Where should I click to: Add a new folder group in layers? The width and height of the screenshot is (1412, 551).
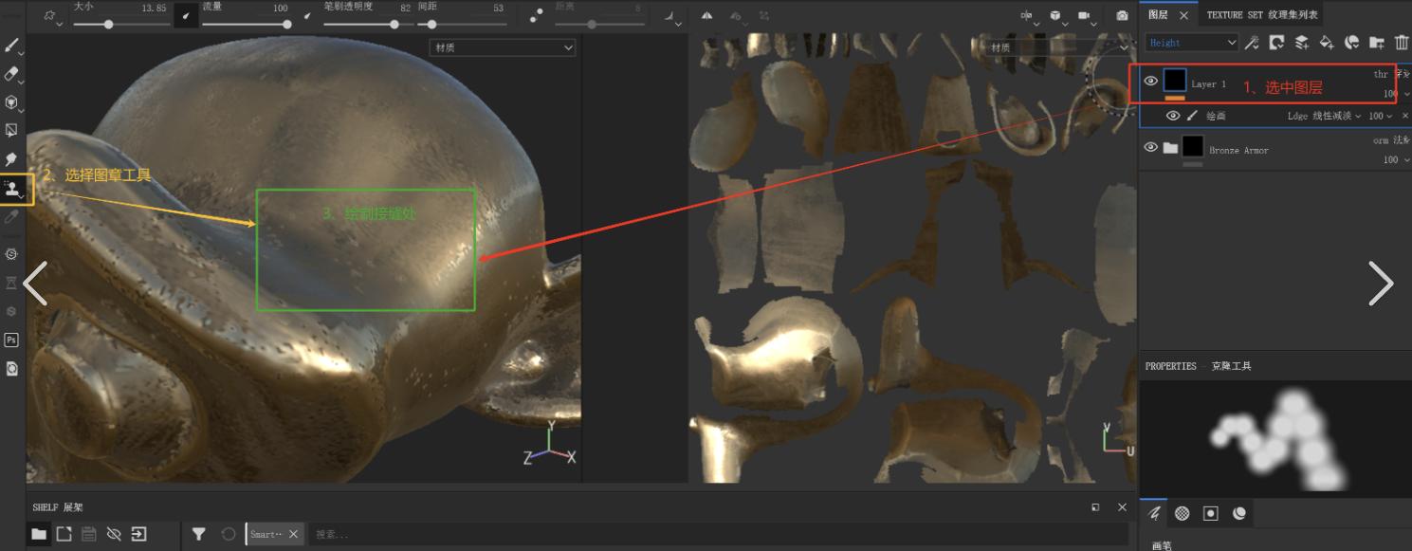[x=1377, y=43]
